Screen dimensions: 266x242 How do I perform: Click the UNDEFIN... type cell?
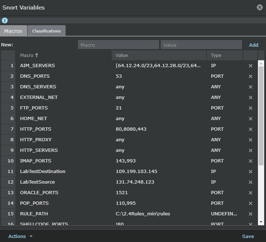(225, 214)
